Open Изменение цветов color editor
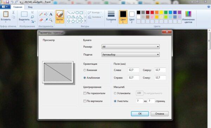The image size is (211, 128). tap(188, 17)
